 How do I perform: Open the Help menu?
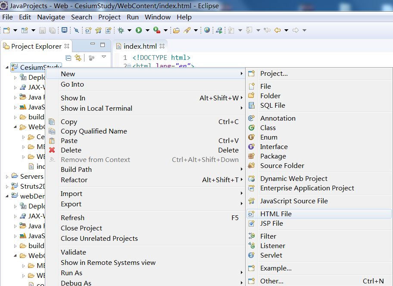184,17
